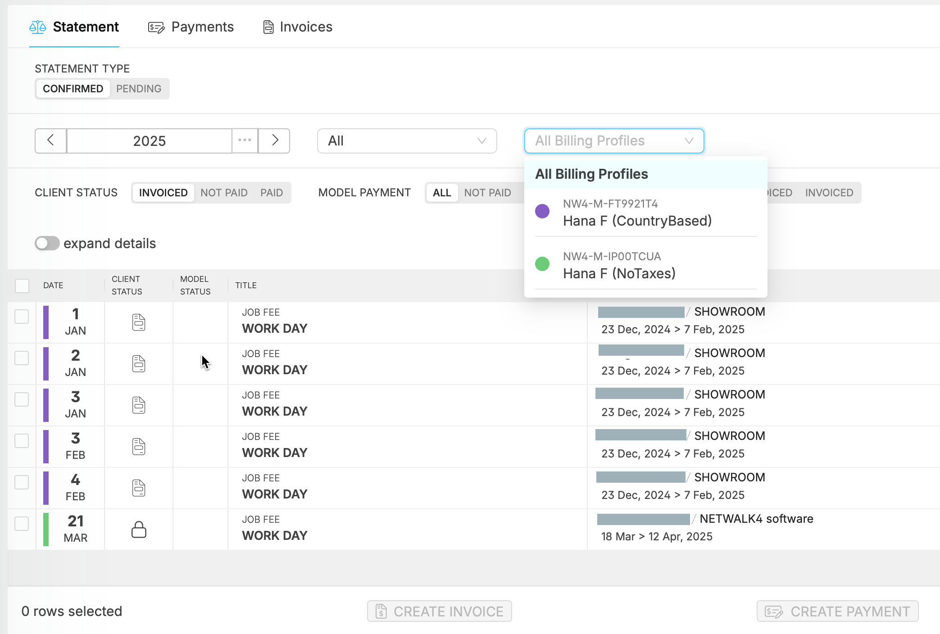Click the lock icon on the 21 Mar row

coord(139,530)
